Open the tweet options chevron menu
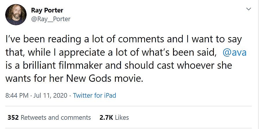The width and height of the screenshot is (259, 129). point(248,10)
